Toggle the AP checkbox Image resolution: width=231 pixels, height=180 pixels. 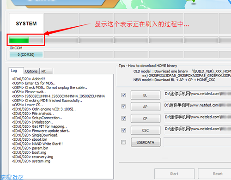pyautogui.click(x=123, y=106)
